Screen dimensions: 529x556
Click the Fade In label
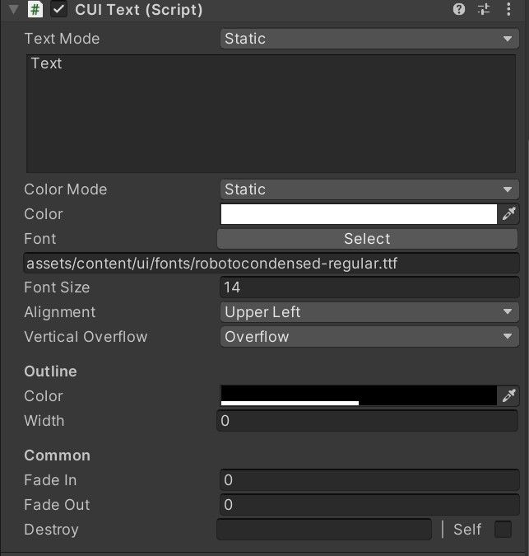pos(50,480)
